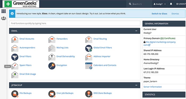Open the Spam Filters text link
186x99 pixels.
[26, 65]
